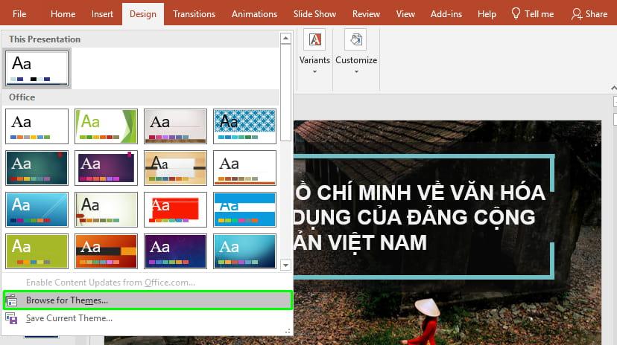The height and width of the screenshot is (345, 617).
Task: Apply the light blue gradient theme
Action: (37, 210)
